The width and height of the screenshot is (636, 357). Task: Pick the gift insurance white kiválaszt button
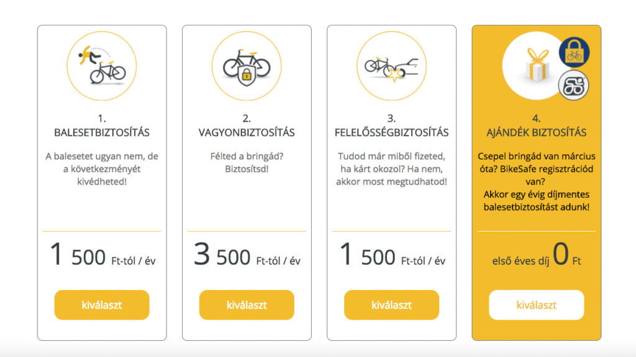click(537, 305)
